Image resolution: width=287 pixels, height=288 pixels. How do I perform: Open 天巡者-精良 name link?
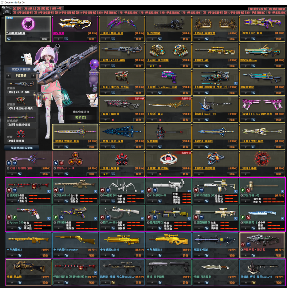201,250
